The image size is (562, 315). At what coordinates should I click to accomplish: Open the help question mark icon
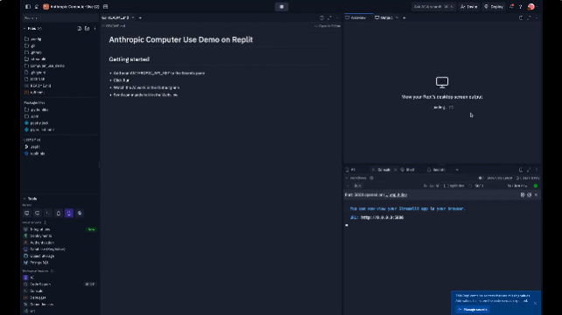tap(521, 7)
